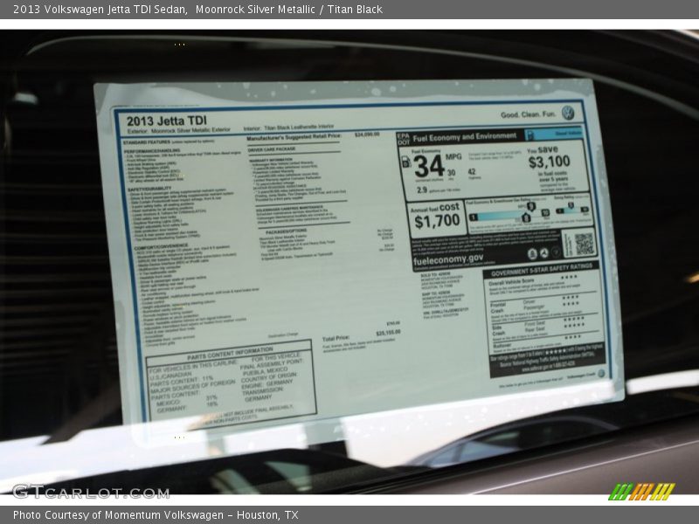Click the large "34" MPG figure
The width and height of the screenshot is (699, 524).
click(x=429, y=166)
